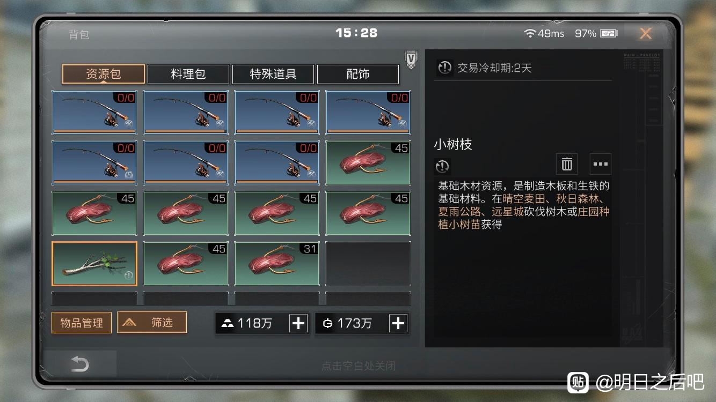The height and width of the screenshot is (402, 716).
Task: Select the 小树枝 twig item slot
Action: pyautogui.click(x=94, y=264)
